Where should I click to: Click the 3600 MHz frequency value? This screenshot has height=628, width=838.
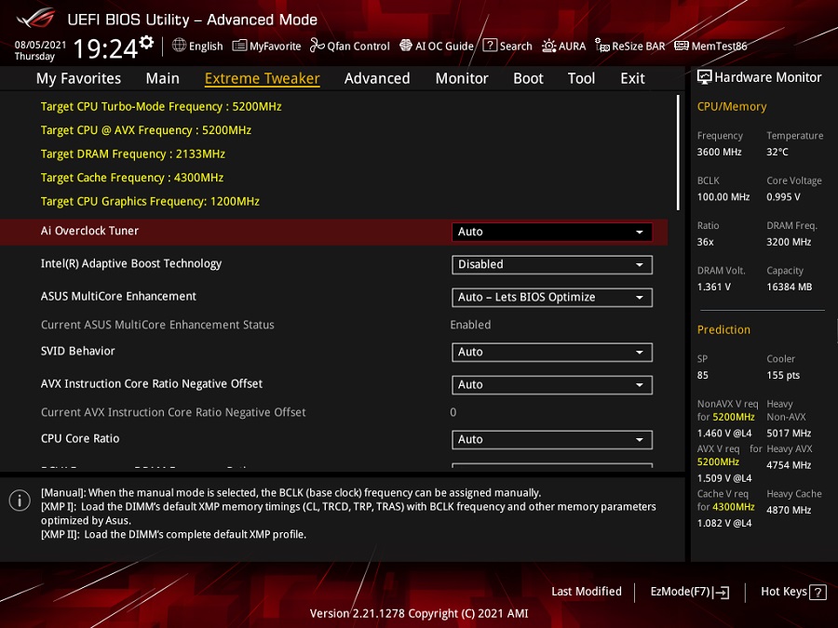(720, 153)
